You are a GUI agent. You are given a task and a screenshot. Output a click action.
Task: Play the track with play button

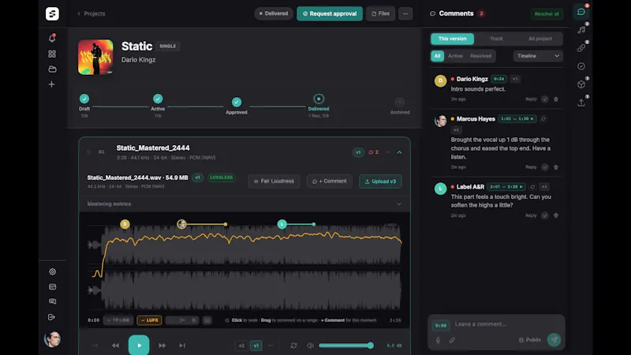pyautogui.click(x=139, y=345)
